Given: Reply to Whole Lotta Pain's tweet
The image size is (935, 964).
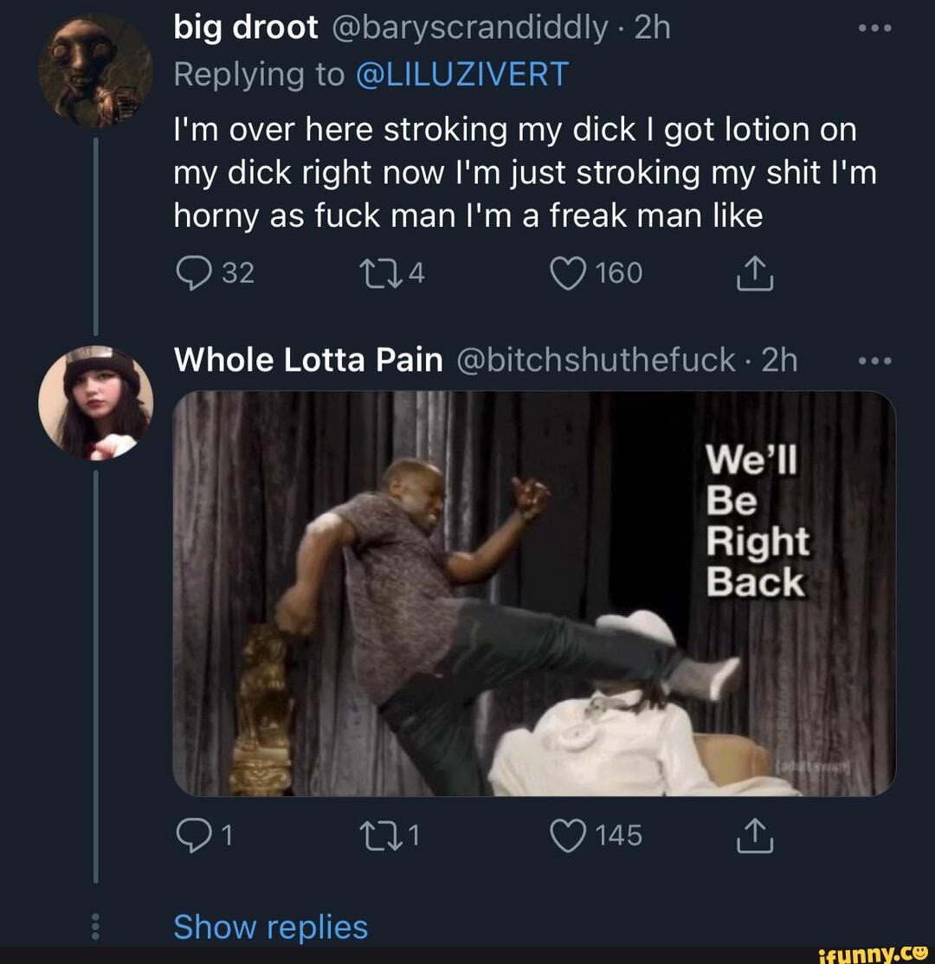Looking at the screenshot, I should (x=192, y=835).
